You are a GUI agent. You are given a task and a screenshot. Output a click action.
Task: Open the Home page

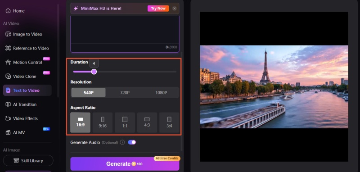coord(15,11)
